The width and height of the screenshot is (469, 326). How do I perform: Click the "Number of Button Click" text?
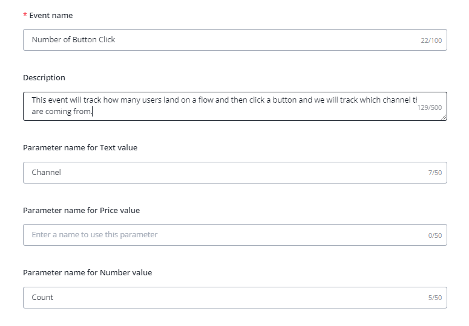pyautogui.click(x=73, y=40)
